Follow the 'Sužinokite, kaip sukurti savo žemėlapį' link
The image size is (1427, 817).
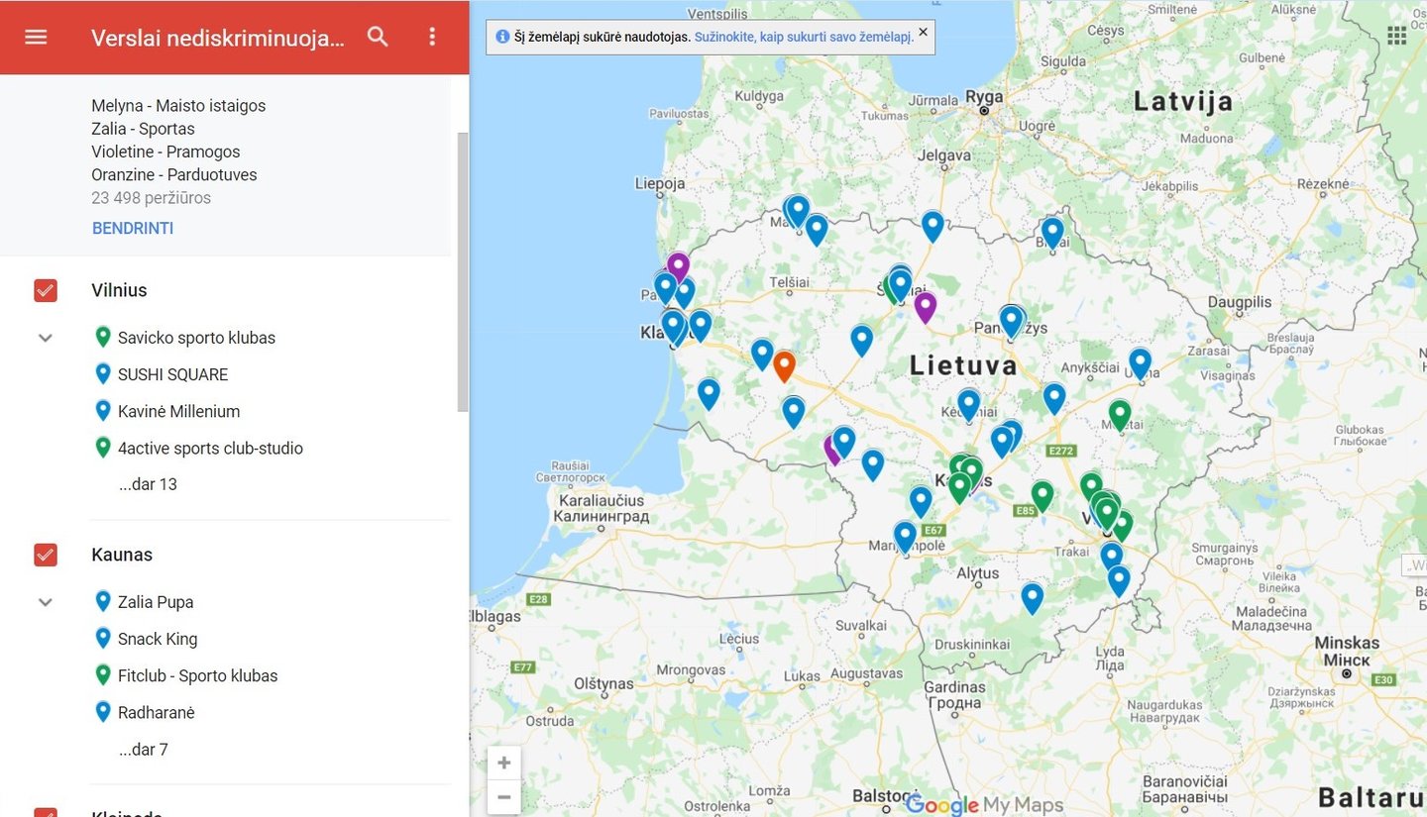point(804,37)
